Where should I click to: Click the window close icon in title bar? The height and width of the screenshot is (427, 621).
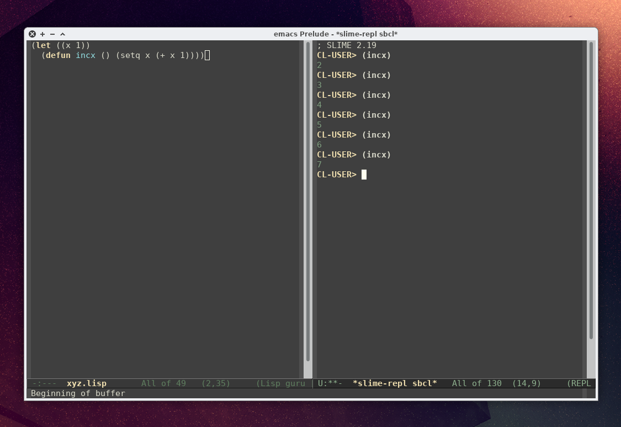point(33,34)
